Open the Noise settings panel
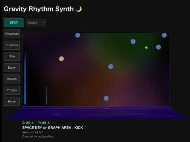Viewport: 190px width, 142px height. [x=12, y=101]
